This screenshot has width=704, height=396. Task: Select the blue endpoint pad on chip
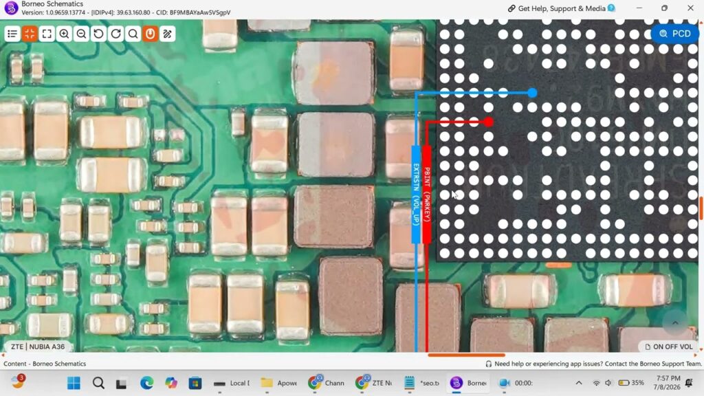point(532,93)
